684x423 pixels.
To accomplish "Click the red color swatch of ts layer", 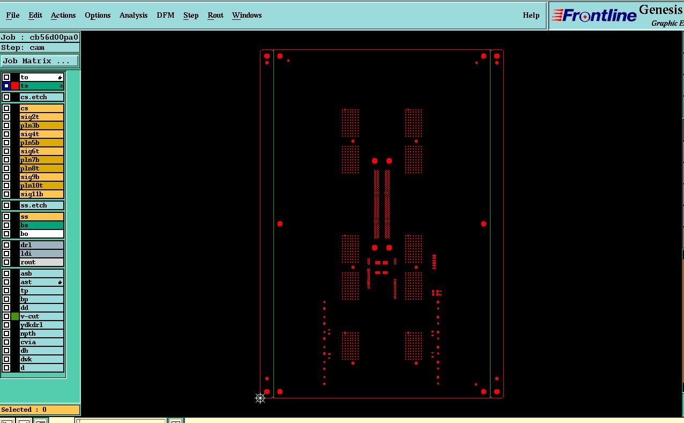I will (15, 86).
